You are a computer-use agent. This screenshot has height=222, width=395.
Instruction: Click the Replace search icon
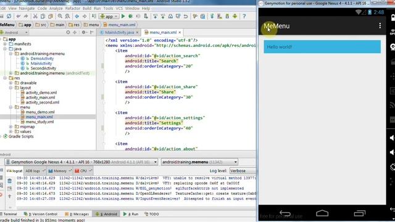[x=67, y=17]
